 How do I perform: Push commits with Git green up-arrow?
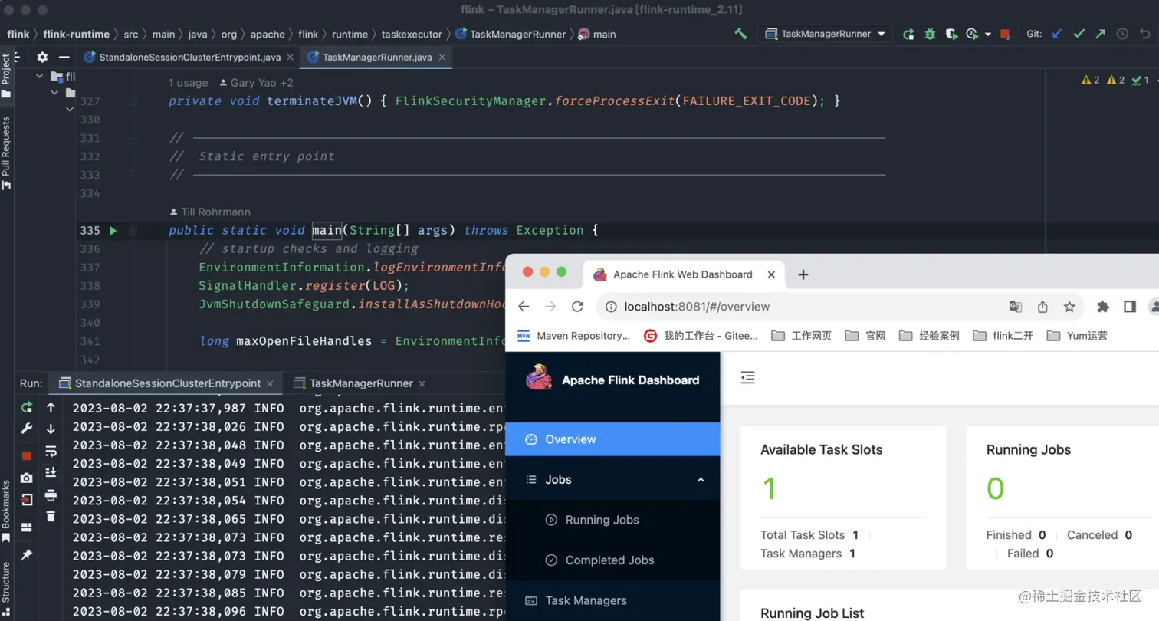tap(1100, 34)
